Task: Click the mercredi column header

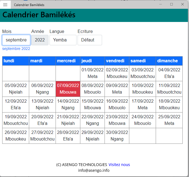Action: [68, 61]
